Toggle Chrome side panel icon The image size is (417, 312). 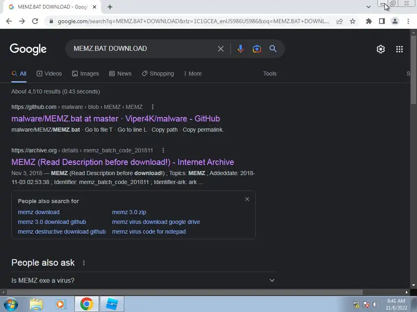(x=382, y=21)
